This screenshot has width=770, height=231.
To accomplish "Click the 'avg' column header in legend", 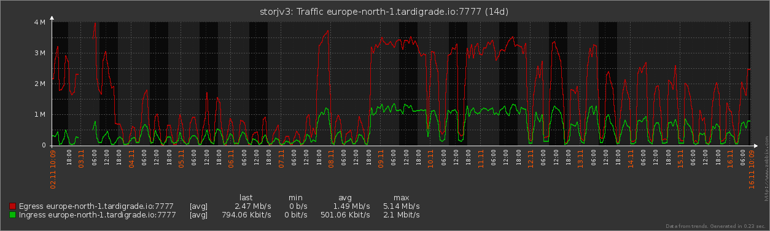I will click(345, 198).
